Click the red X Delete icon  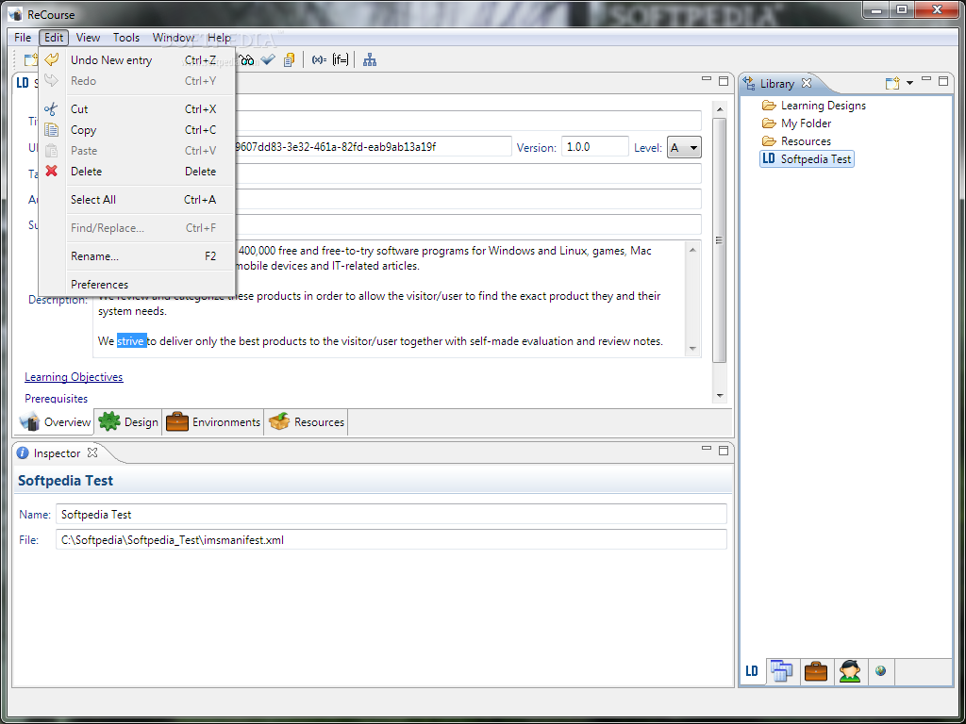pyautogui.click(x=52, y=172)
